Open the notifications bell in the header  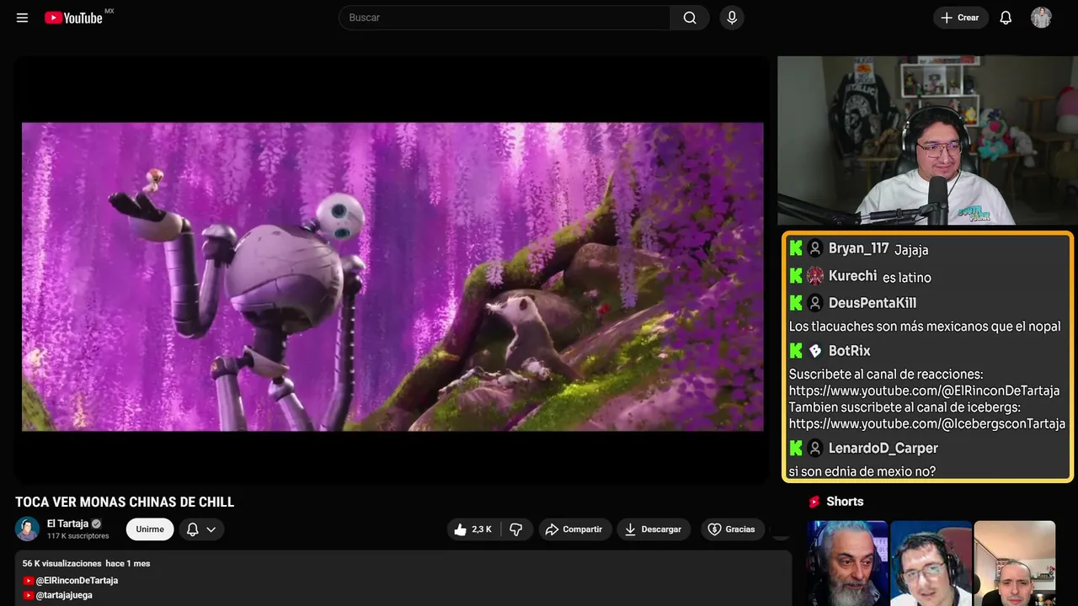(1006, 18)
